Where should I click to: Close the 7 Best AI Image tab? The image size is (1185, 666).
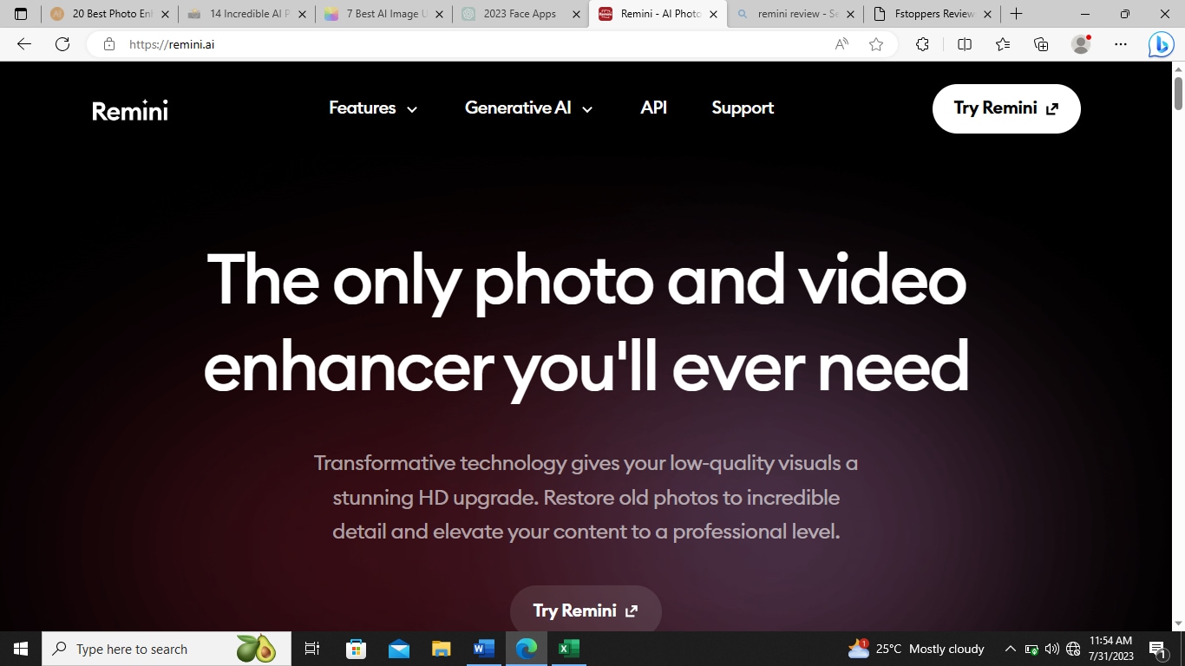[440, 14]
